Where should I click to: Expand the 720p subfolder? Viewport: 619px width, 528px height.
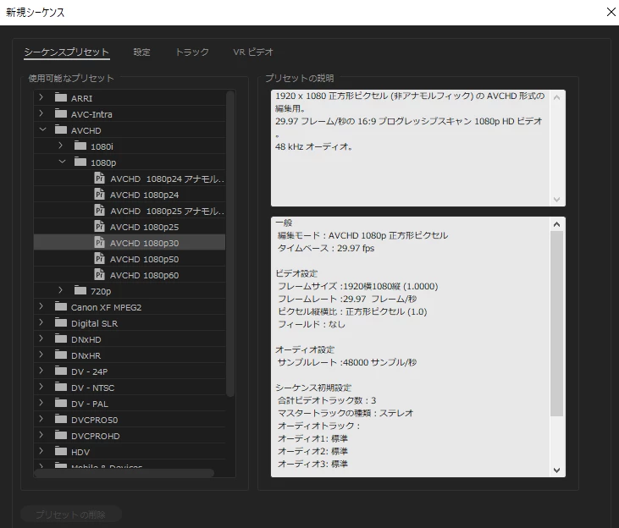click(61, 290)
